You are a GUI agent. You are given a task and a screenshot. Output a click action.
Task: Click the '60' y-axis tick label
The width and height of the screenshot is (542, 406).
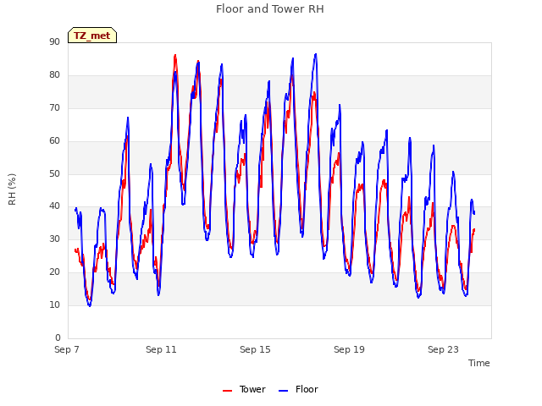point(54,140)
